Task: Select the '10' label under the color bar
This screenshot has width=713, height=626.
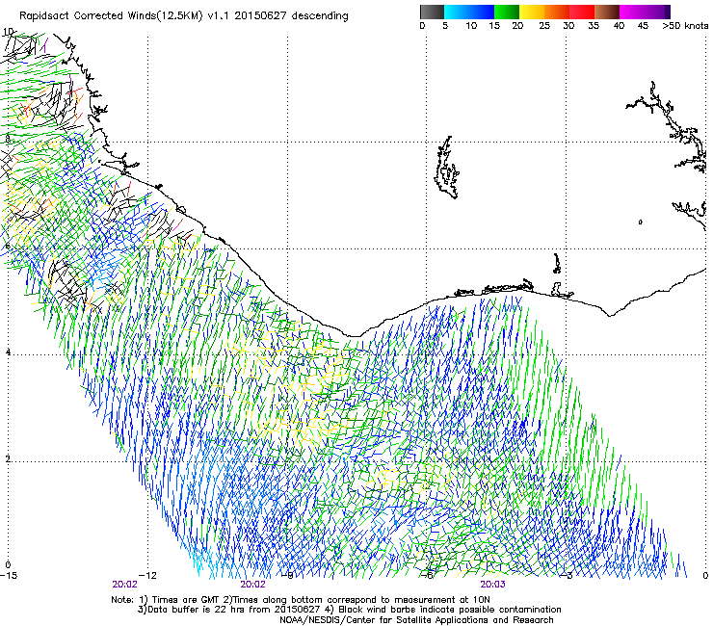Action: point(471,26)
